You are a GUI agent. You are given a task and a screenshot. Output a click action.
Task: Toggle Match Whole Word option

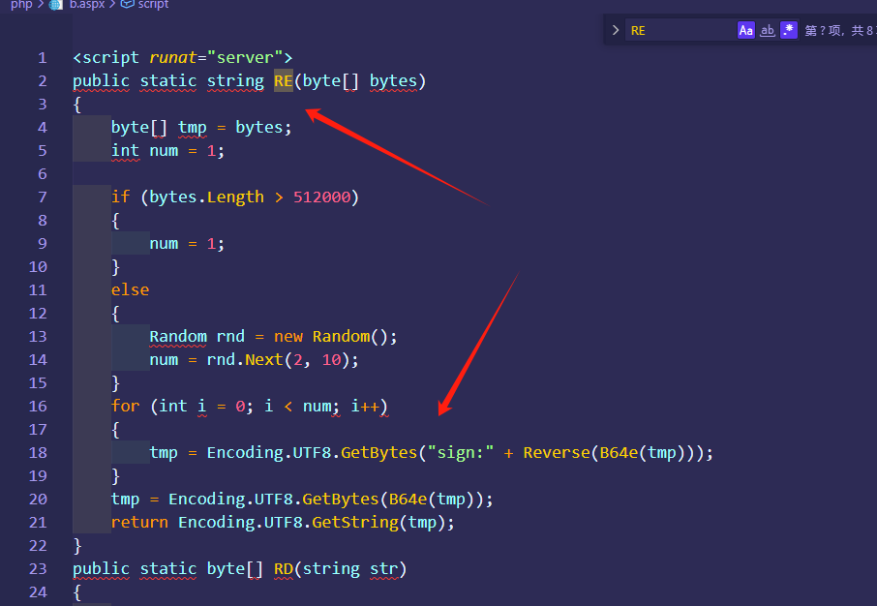point(768,30)
